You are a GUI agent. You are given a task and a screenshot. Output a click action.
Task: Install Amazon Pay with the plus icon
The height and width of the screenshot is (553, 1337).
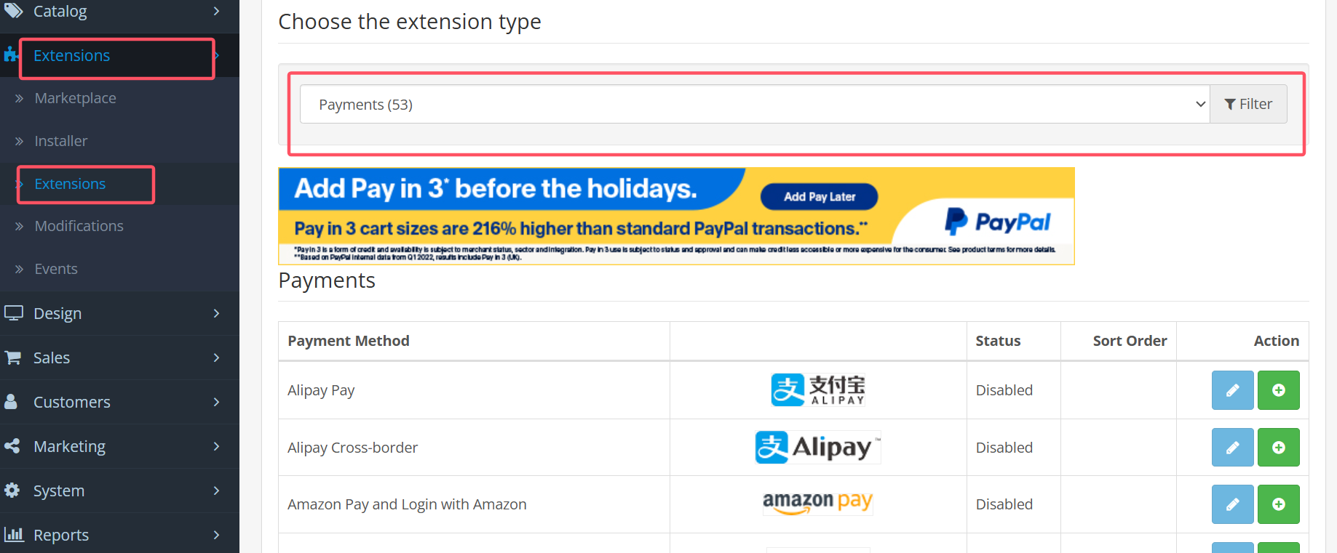1278,504
